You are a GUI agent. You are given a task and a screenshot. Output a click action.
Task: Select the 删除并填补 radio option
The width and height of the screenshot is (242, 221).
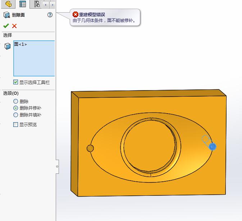(x=15, y=115)
